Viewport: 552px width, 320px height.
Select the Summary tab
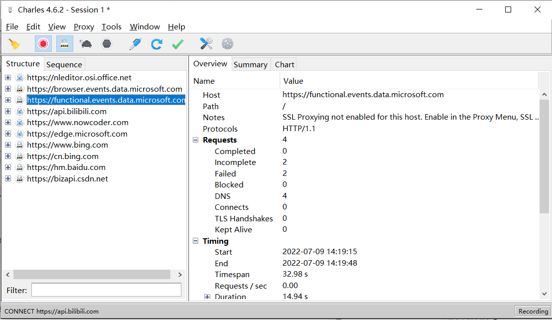point(251,64)
